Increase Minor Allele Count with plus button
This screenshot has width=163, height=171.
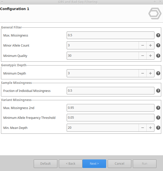[150, 45]
